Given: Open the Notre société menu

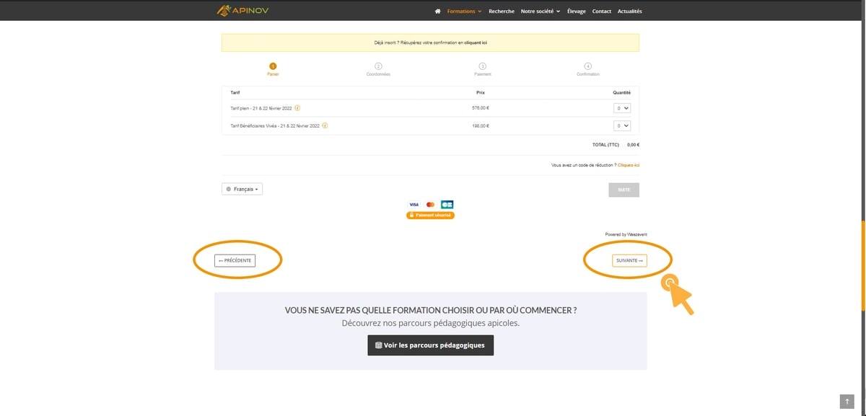Looking at the screenshot, I should coord(540,12).
